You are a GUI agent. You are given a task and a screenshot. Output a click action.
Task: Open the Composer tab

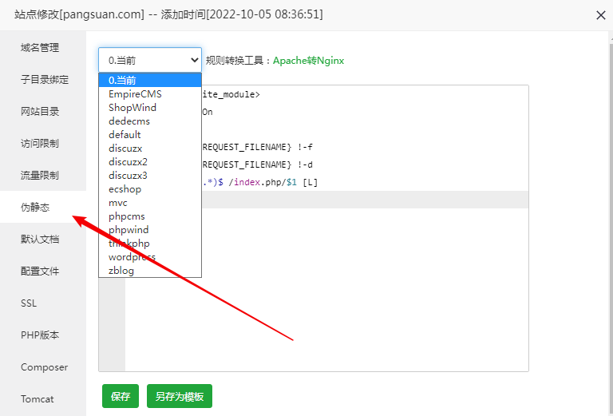[44, 367]
